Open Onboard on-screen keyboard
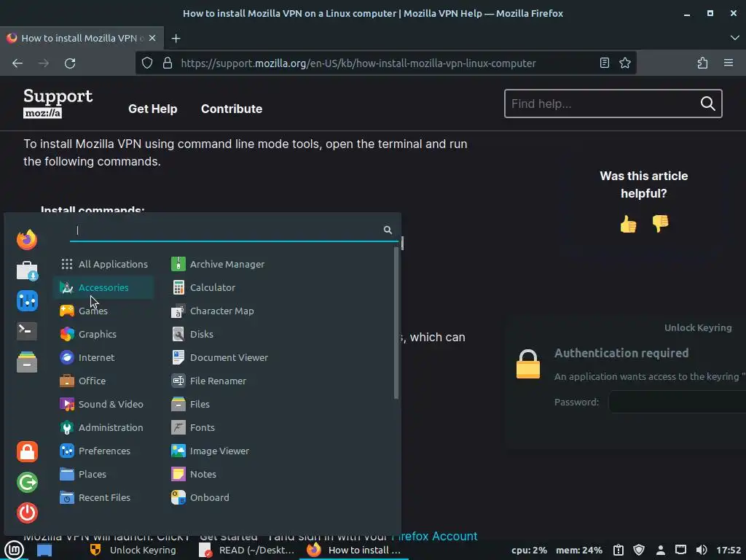This screenshot has height=560, width=746. click(200, 497)
